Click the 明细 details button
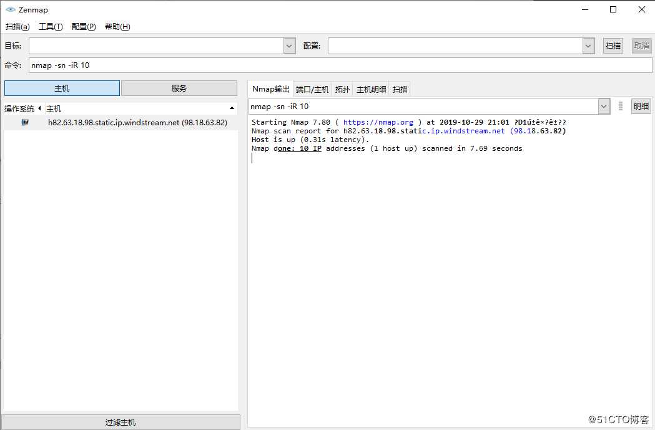The image size is (655, 430). [x=641, y=107]
